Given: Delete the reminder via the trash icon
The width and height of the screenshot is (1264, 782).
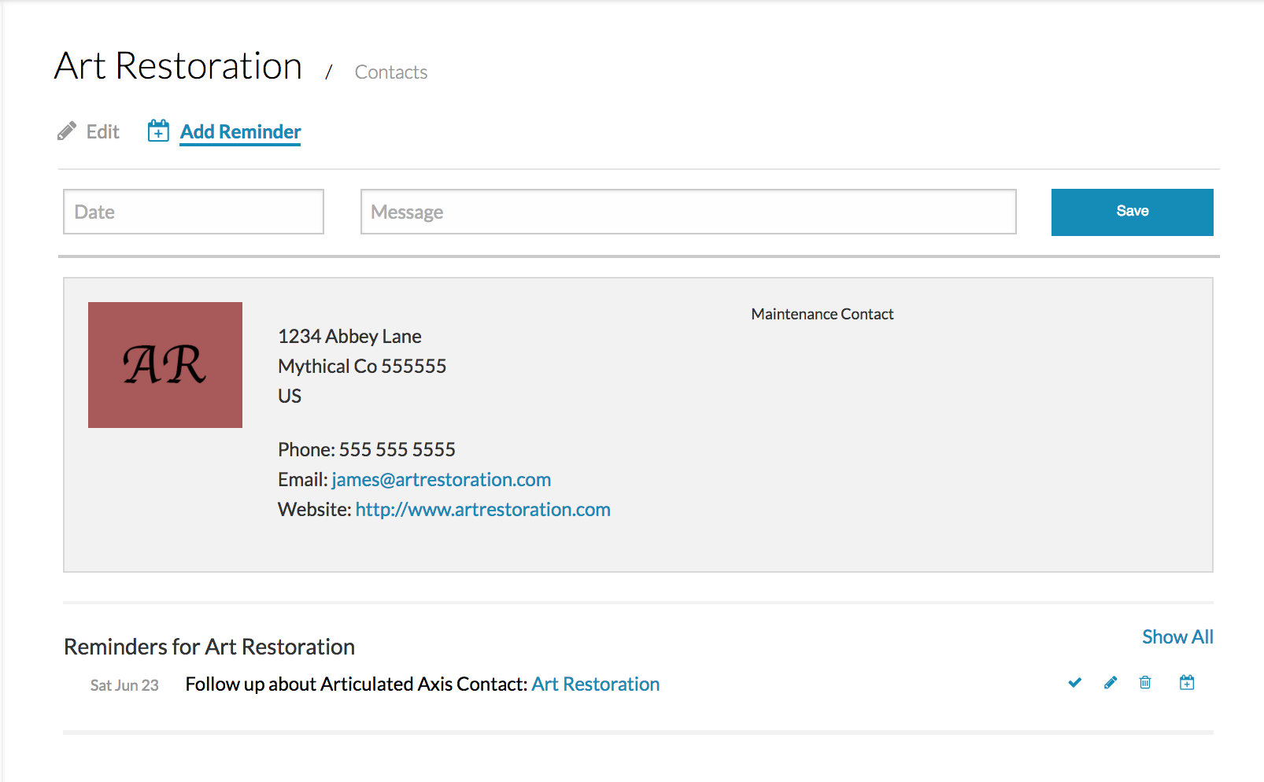Looking at the screenshot, I should pos(1145,683).
